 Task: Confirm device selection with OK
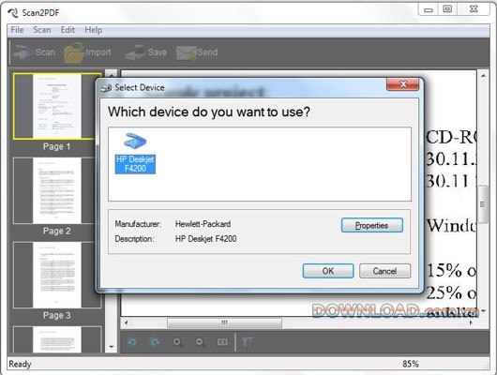click(328, 271)
